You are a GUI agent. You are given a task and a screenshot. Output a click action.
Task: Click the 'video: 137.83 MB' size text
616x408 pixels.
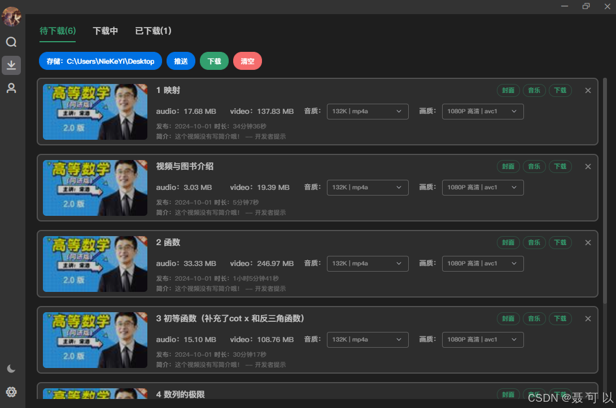tap(262, 112)
